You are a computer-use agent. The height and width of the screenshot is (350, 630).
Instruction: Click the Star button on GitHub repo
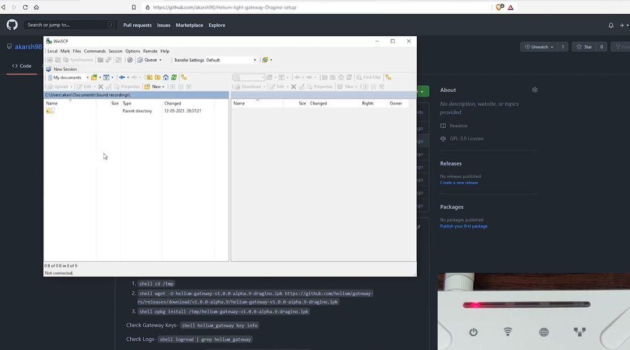coord(584,47)
